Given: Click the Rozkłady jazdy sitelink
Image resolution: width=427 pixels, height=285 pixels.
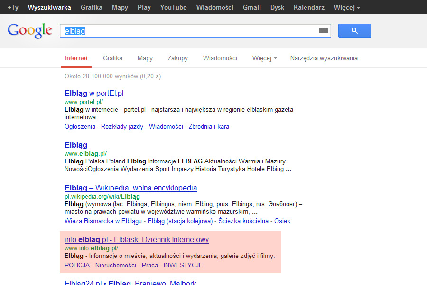Looking at the screenshot, I should point(122,126).
